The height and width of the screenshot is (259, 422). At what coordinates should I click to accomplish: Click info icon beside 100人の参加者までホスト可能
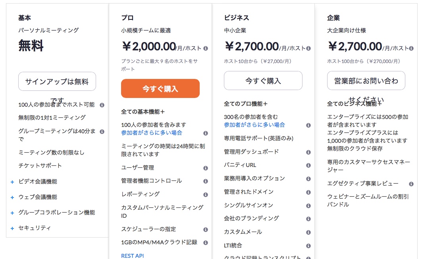pos(102,105)
